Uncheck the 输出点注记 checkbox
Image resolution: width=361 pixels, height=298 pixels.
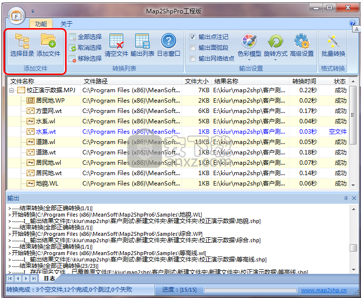(193, 37)
